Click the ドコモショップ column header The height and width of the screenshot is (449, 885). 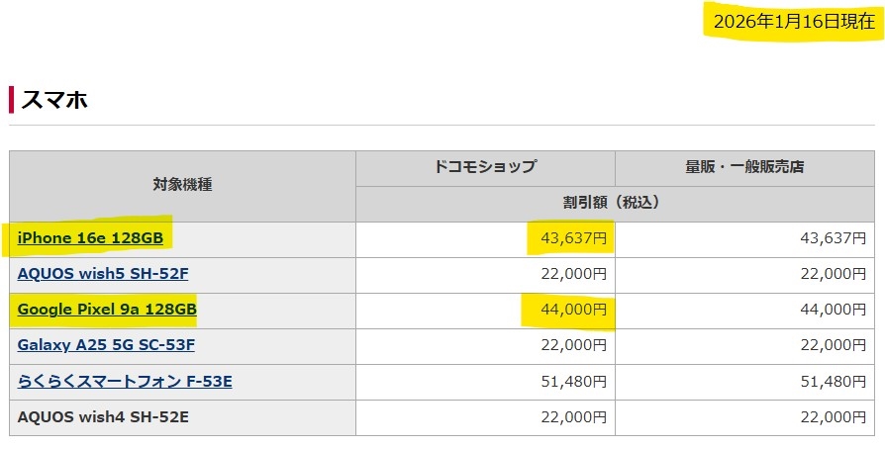click(485, 167)
